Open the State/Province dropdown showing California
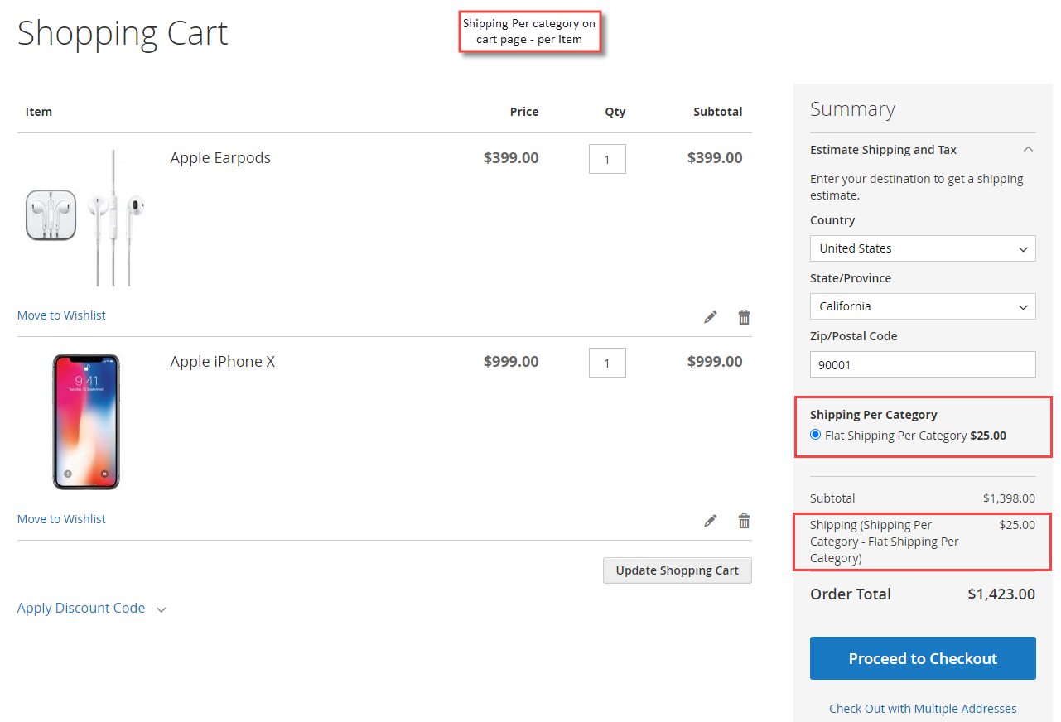Screen dimensions: 1061x722 923,306
